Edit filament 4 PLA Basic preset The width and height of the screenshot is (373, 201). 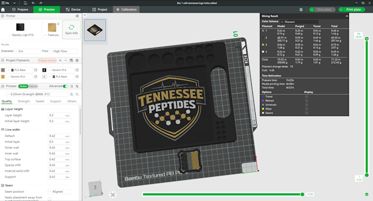click(77, 77)
